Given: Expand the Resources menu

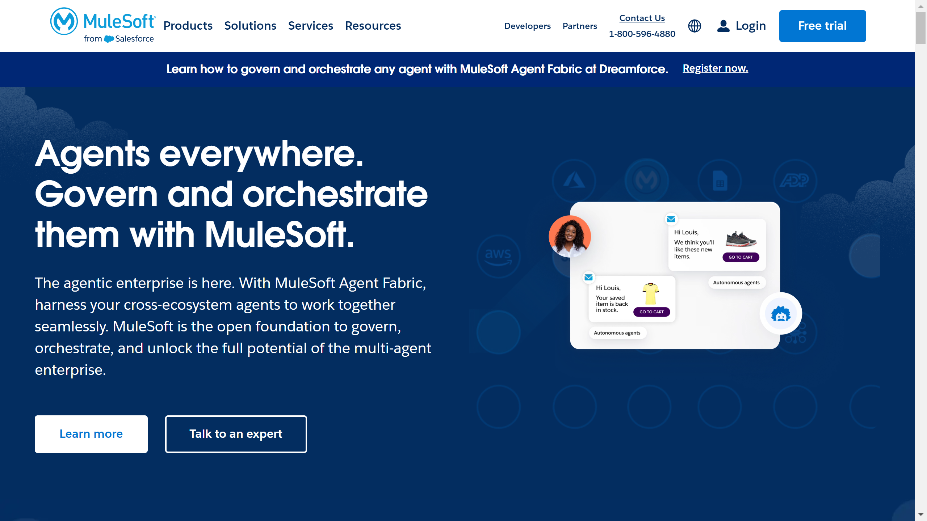Looking at the screenshot, I should (373, 26).
